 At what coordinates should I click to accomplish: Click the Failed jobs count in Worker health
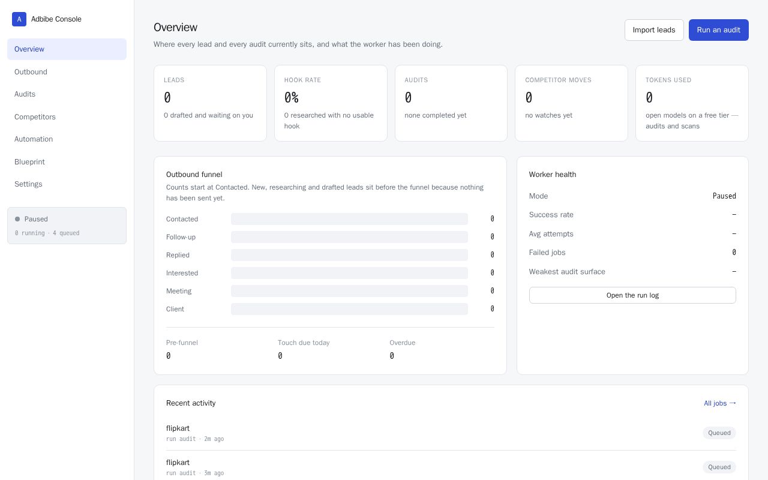point(734,253)
